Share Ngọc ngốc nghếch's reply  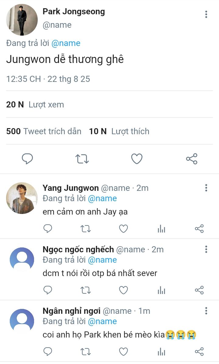pyautogui.click(x=199, y=290)
